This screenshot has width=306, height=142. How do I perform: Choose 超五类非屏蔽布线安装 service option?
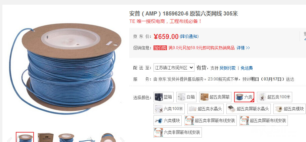point(211,120)
